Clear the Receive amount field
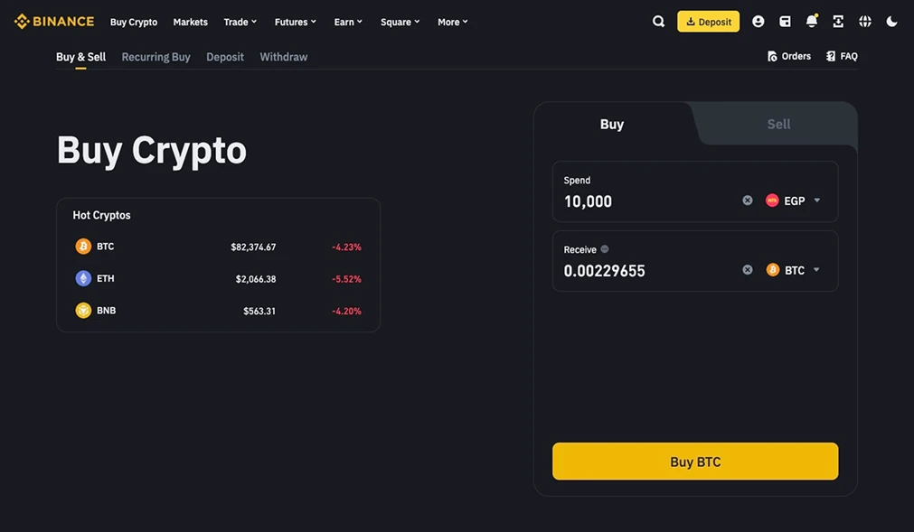Viewport: 914px width, 532px height. 747,269
